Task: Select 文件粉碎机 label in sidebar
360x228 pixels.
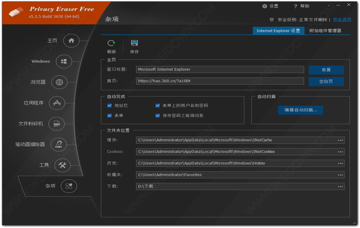Action: 31,124
